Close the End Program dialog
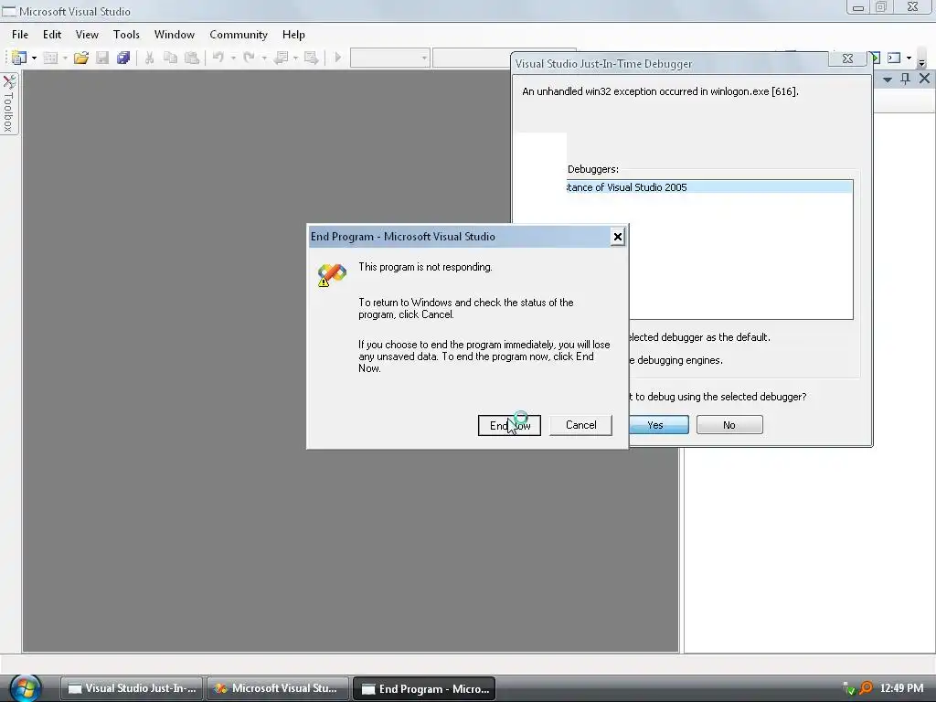Screen dimensions: 936x702 (x=618, y=237)
